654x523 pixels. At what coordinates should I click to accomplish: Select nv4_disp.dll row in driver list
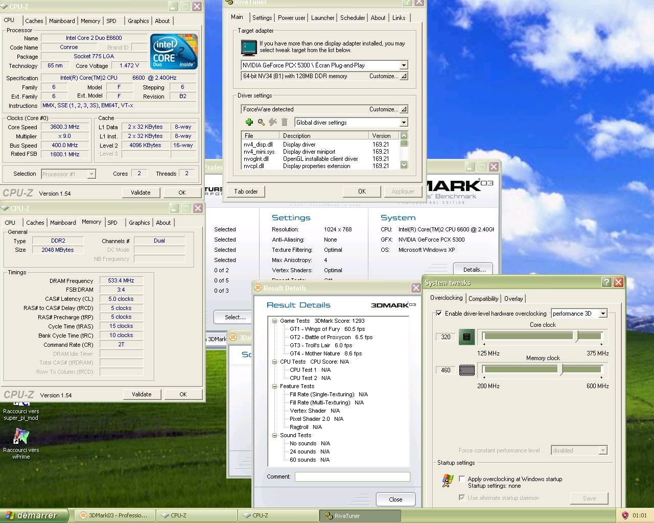(x=319, y=145)
